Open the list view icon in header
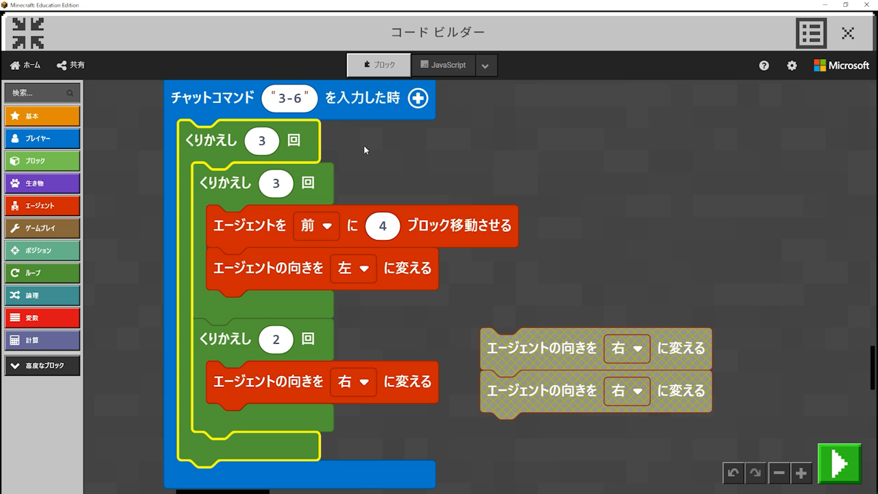 [811, 33]
